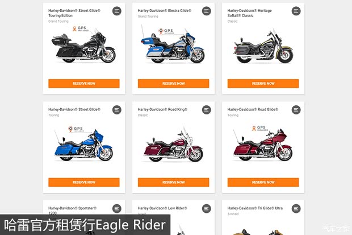Reserve the Road Glide now
The width and height of the screenshot is (352, 235).
(263, 182)
